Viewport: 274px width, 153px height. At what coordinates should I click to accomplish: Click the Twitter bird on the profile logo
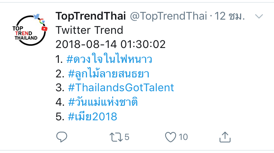pos(36,16)
